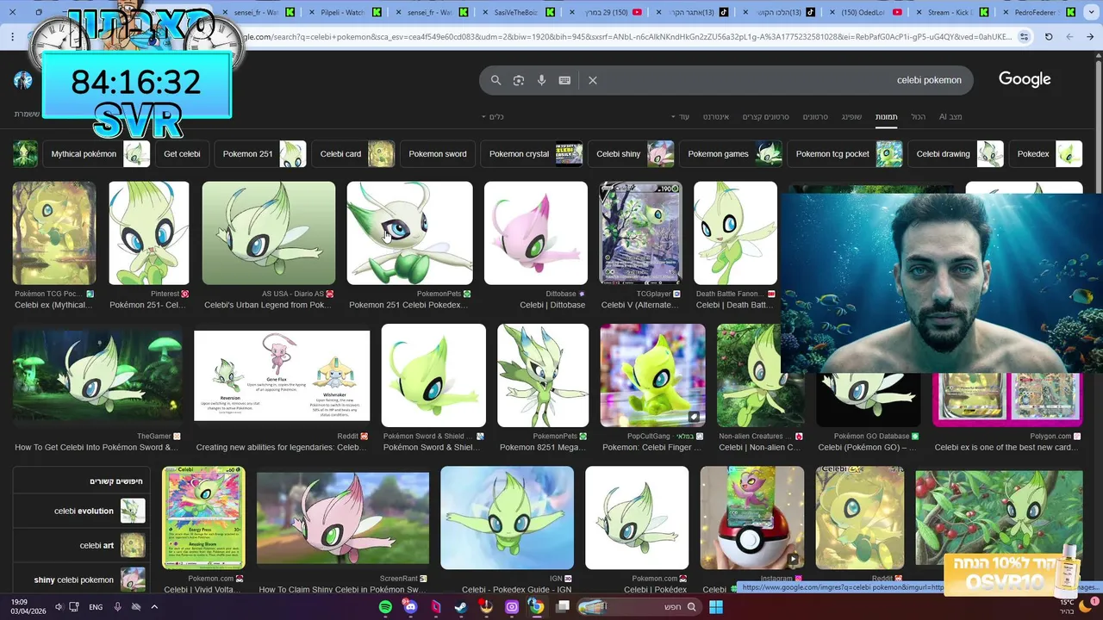Switch to the web (אינטרנט) tab
The height and width of the screenshot is (620, 1103).
click(716, 116)
